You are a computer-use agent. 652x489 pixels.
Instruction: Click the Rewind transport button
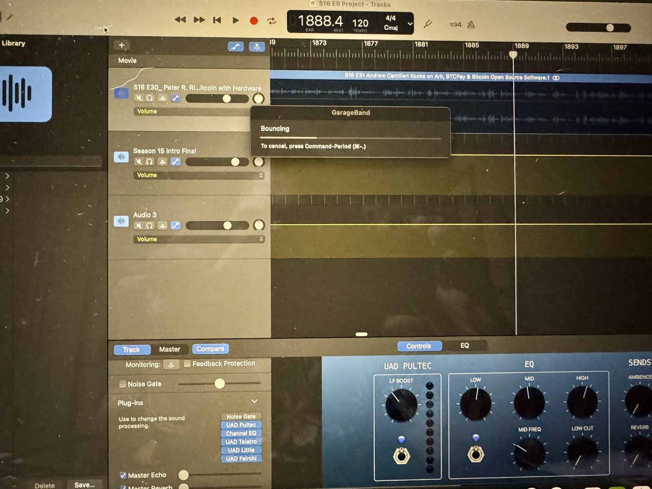(x=180, y=20)
